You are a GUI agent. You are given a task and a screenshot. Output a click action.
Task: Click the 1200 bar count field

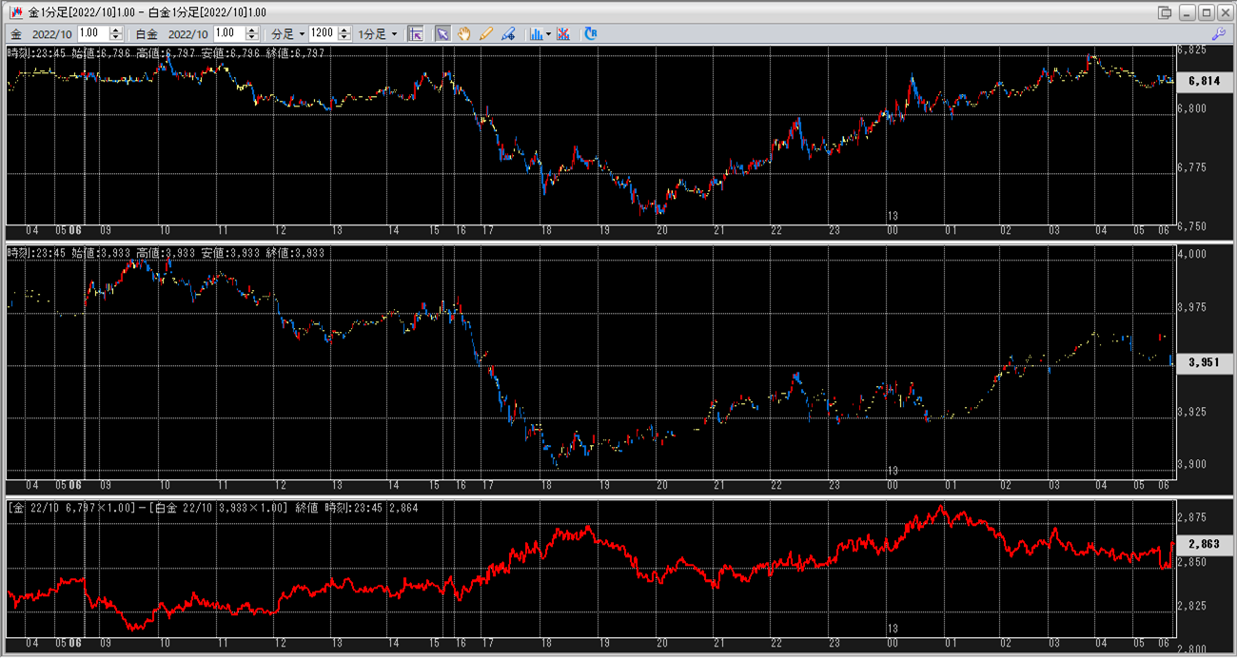click(322, 33)
